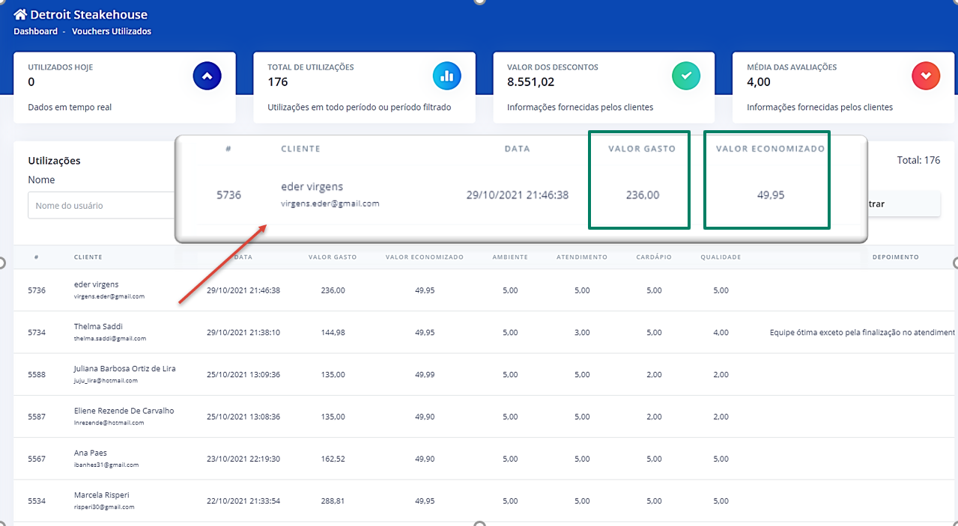Click the 8.551,02 discount total value
Viewport: 958px width, 526px height.
coord(530,82)
